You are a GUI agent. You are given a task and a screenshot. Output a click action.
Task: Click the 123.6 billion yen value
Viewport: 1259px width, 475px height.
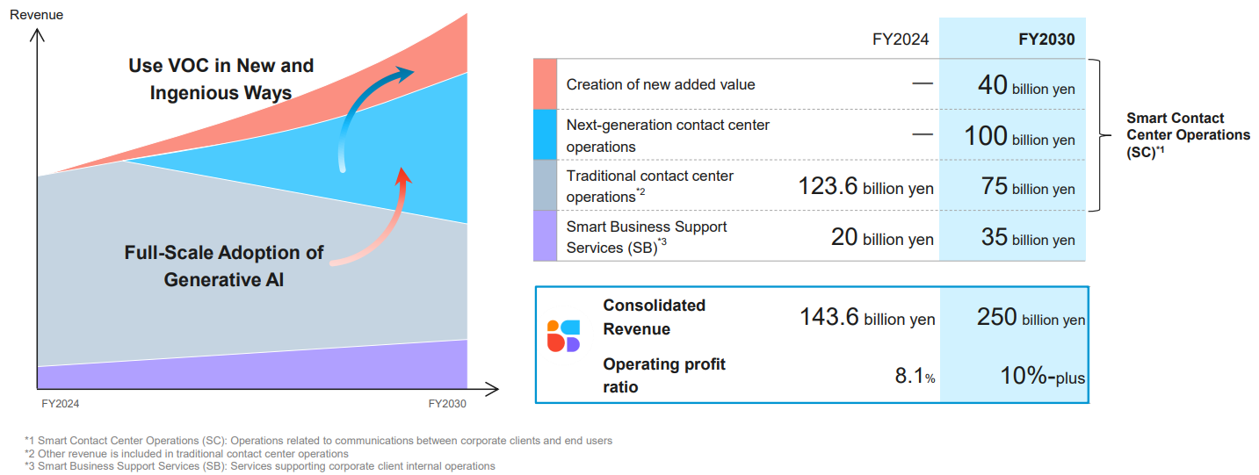[x=865, y=188]
